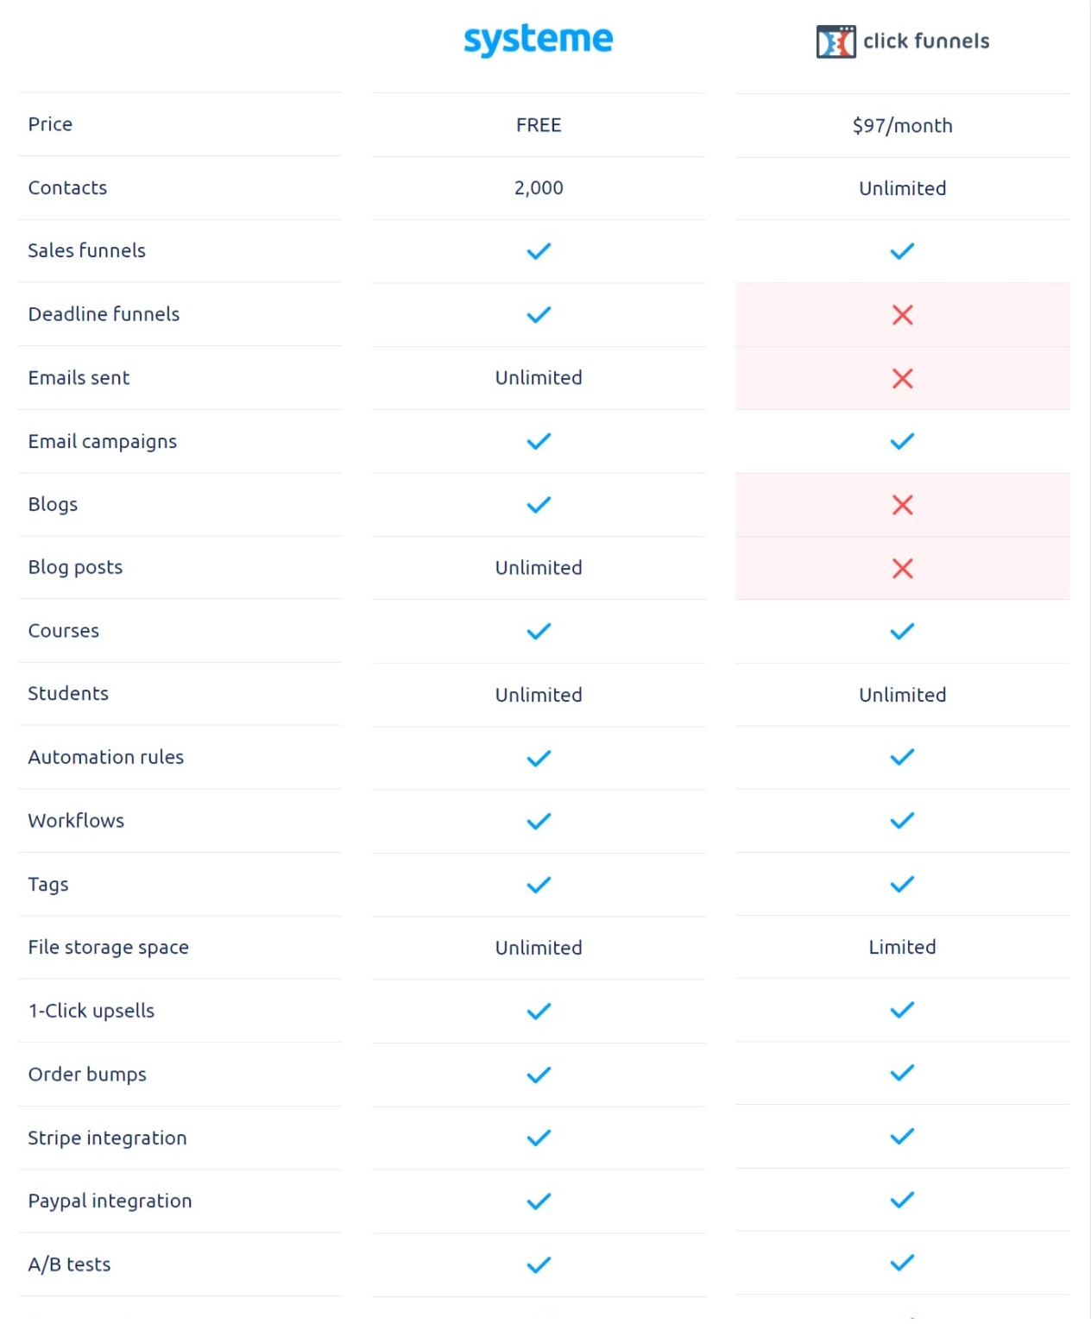Click the systeme FREE price value
Screen dimensions: 1091x1324
pos(539,125)
